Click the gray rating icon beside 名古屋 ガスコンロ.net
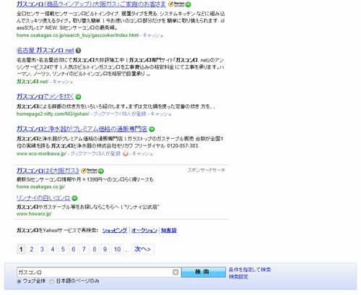The width and height of the screenshot is (361, 295). (78, 51)
